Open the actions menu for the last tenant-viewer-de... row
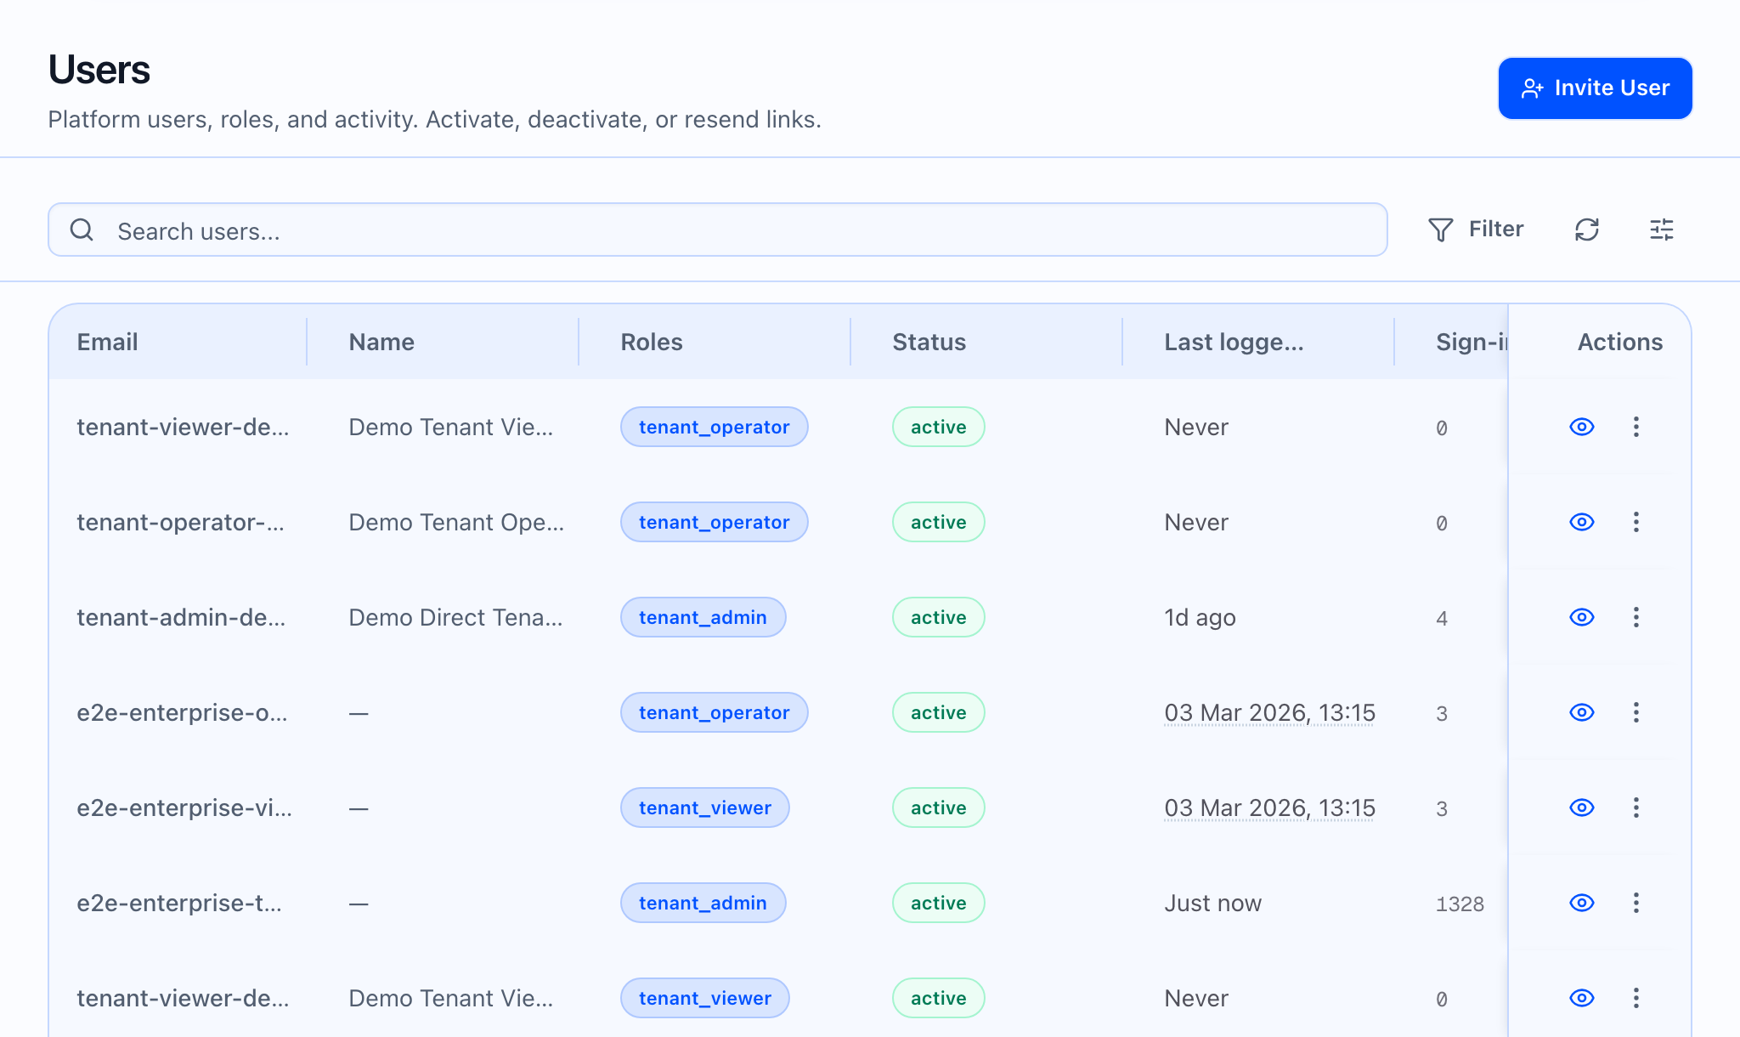 click(x=1635, y=998)
